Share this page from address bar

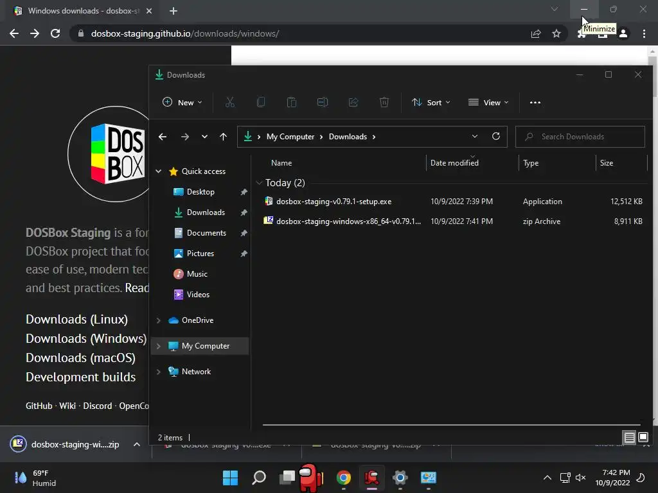point(536,33)
